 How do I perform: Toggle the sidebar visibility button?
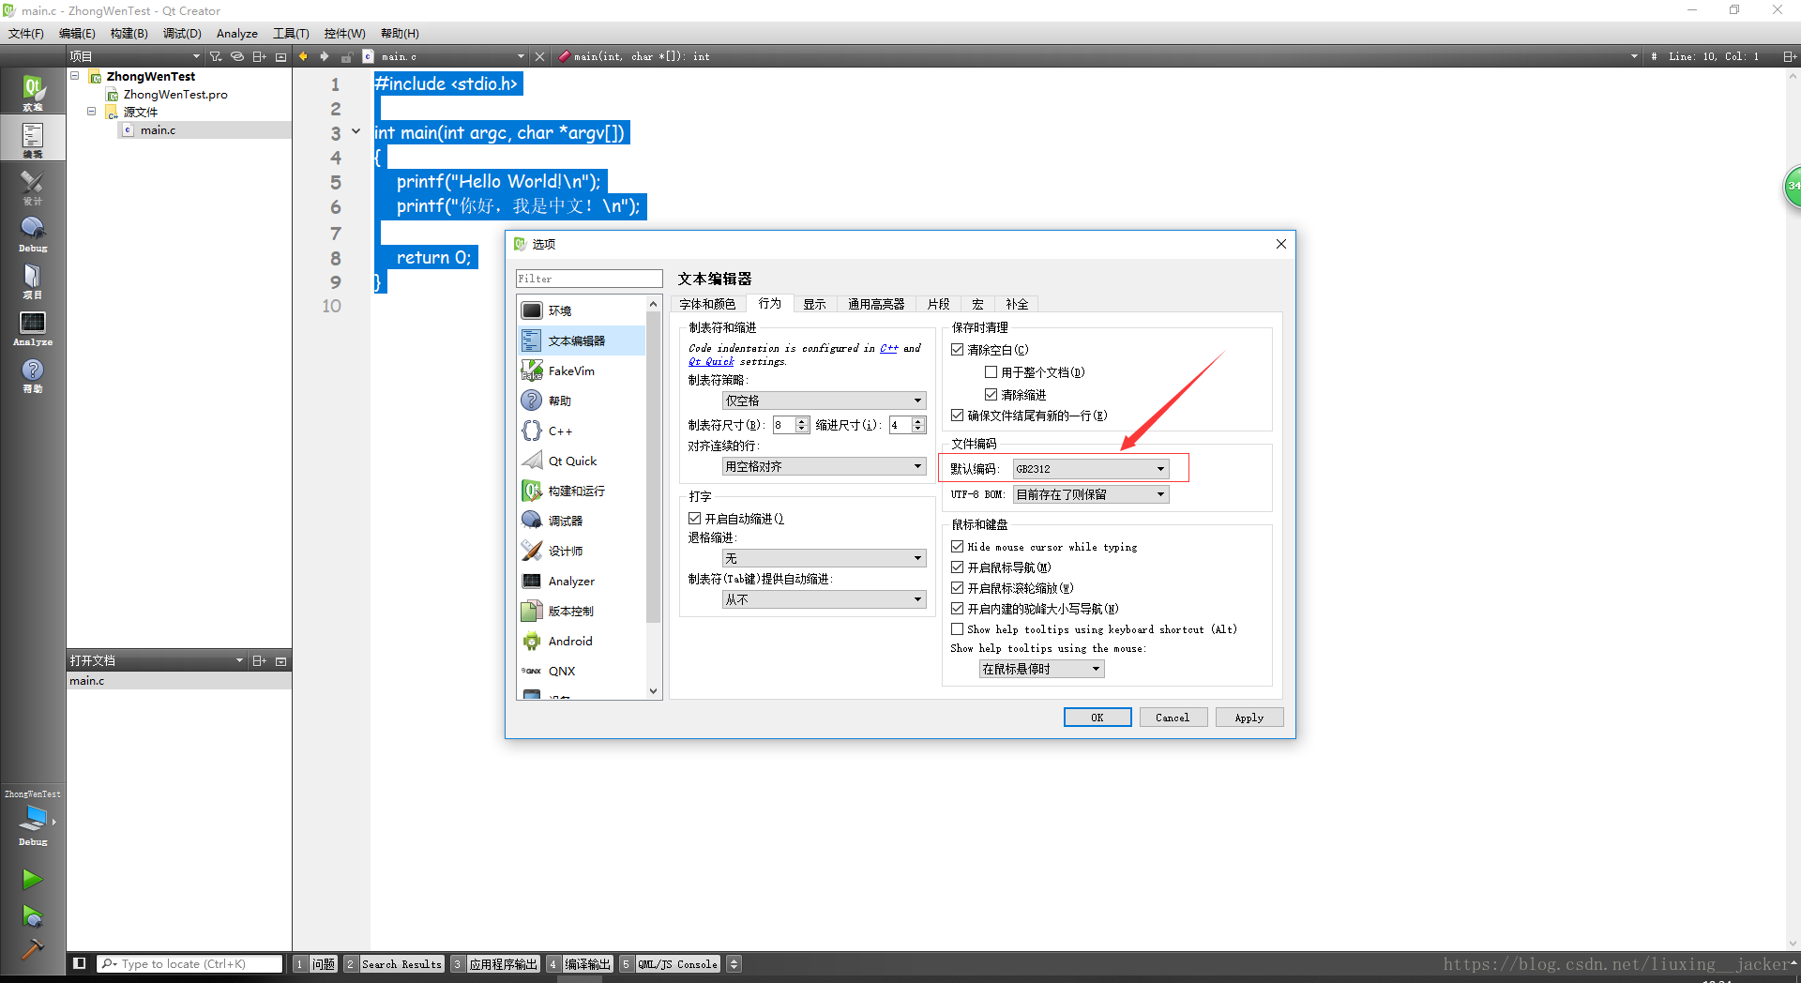coord(80,963)
